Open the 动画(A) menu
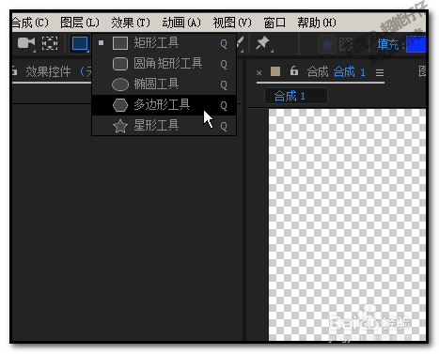This screenshot has height=354, width=439. (x=181, y=23)
